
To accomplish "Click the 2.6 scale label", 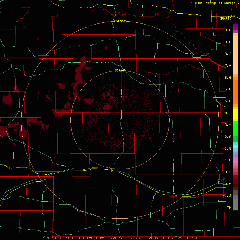I will pyautogui.click(x=228, y=137).
